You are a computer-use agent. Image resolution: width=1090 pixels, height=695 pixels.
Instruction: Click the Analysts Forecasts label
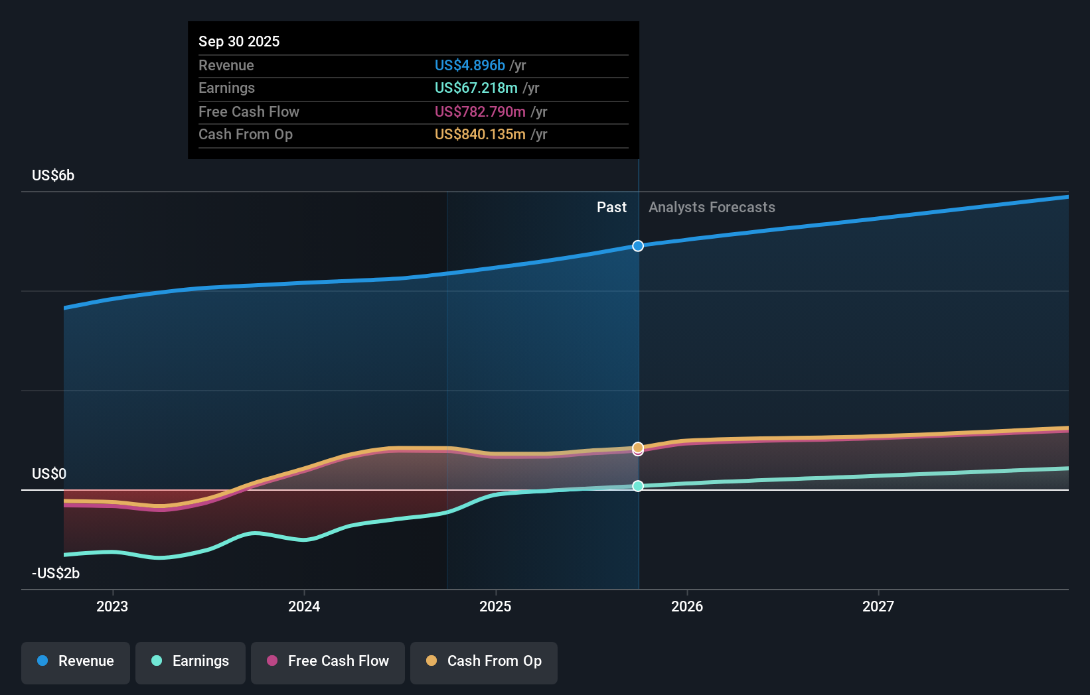pyautogui.click(x=711, y=207)
